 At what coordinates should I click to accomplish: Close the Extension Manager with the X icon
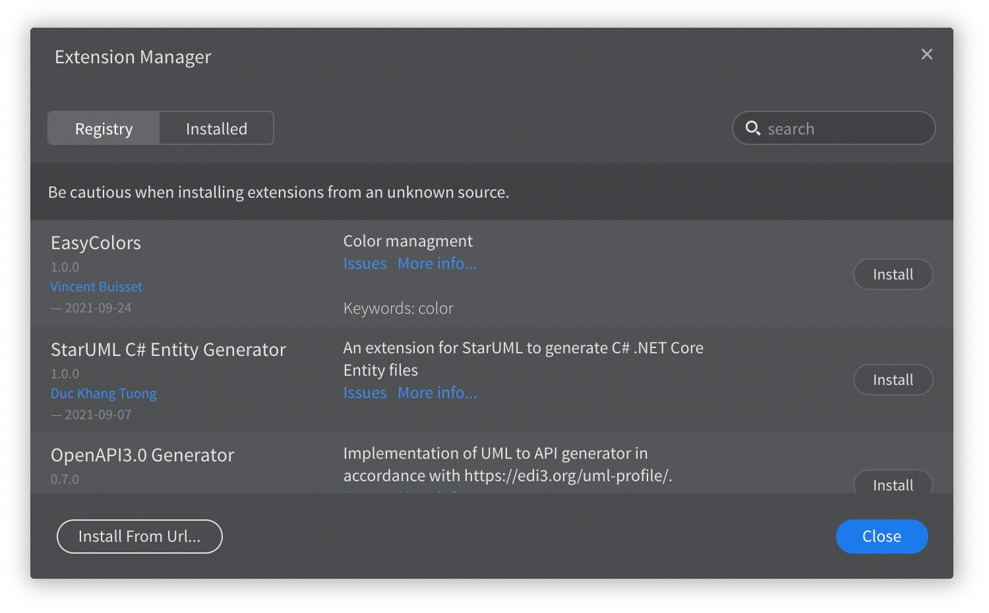[927, 55]
